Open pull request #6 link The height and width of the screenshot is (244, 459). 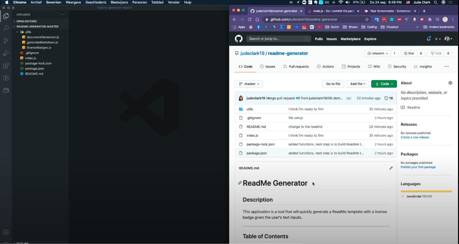click(x=298, y=98)
